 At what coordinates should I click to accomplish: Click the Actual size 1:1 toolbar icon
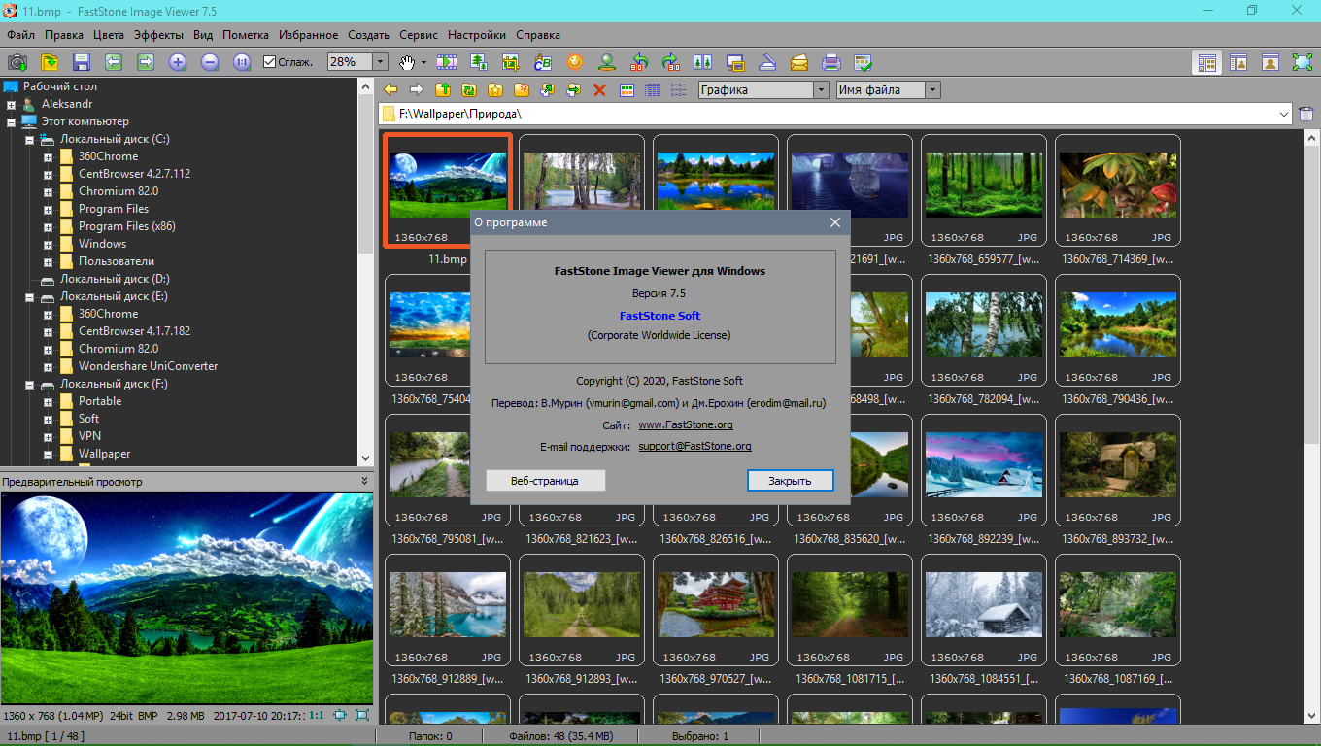(x=242, y=62)
